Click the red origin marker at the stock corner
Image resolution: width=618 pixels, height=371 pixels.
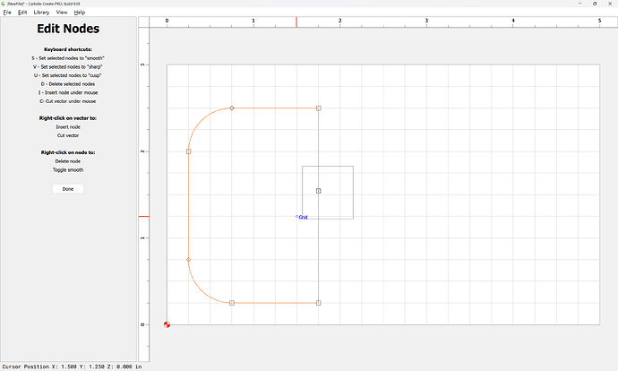(x=167, y=324)
